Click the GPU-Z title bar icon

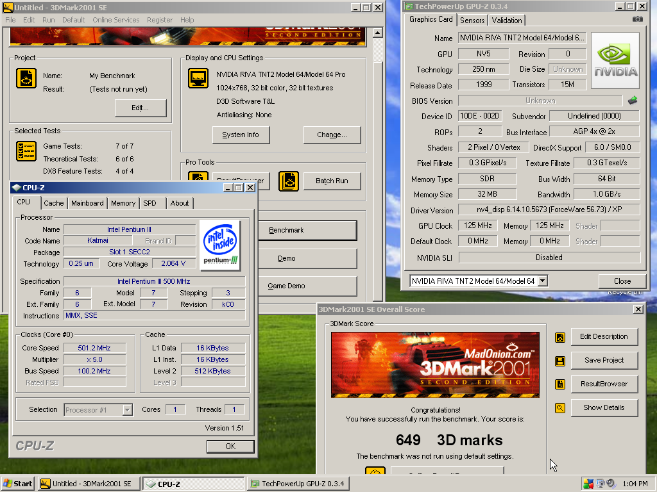pos(409,6)
